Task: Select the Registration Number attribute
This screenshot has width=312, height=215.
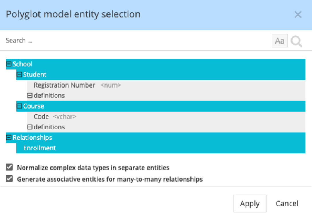Action: click(x=64, y=85)
